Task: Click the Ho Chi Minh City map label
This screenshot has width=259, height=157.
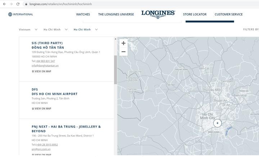Action: pyautogui.click(x=208, y=116)
